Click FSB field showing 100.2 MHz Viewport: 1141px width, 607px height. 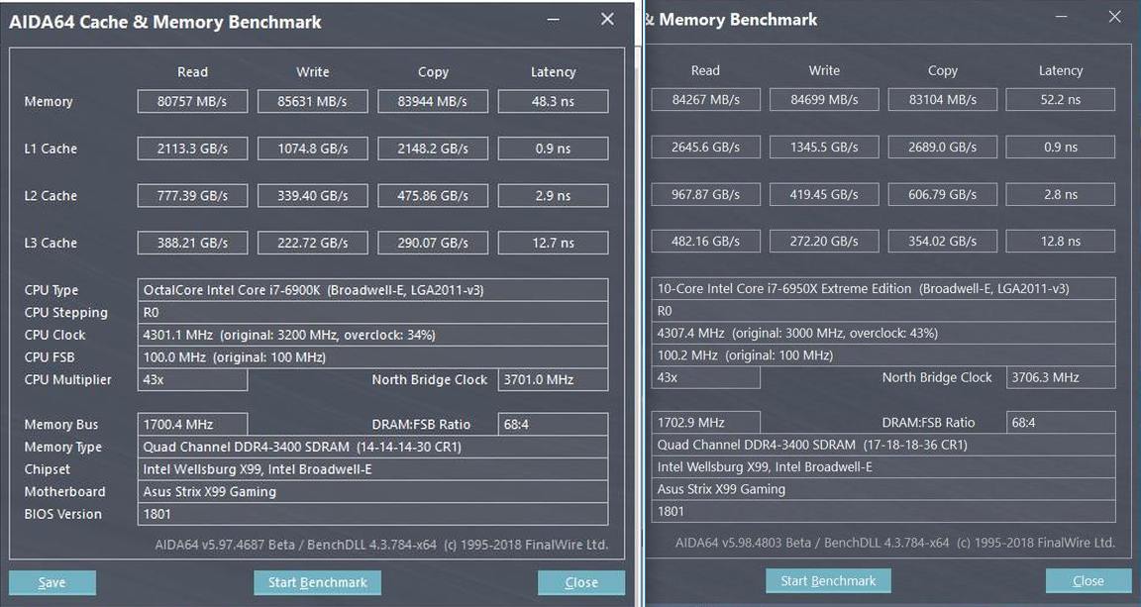point(882,355)
